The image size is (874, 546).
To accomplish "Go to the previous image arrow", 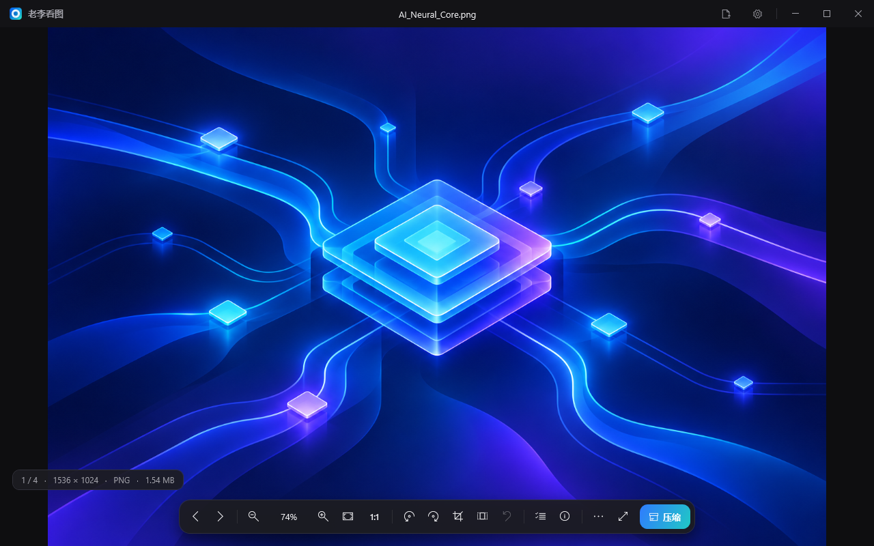I will point(195,517).
